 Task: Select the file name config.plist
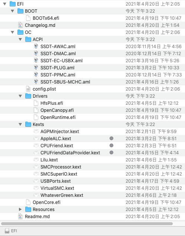[x=44, y=89]
